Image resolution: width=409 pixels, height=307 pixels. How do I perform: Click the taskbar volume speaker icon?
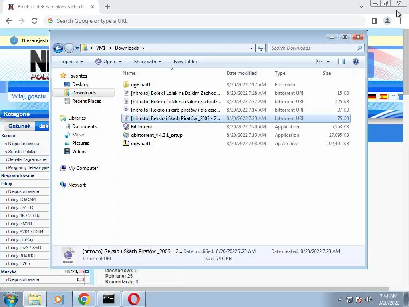369,299
